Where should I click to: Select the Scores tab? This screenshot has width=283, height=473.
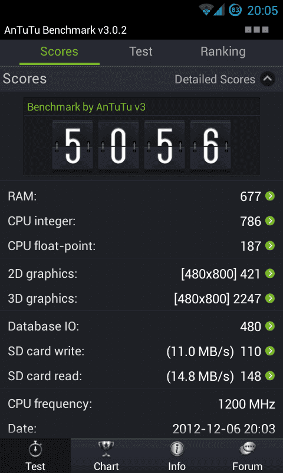click(x=59, y=51)
